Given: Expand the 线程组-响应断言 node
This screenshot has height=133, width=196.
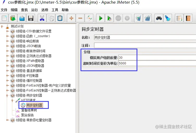Looking at the screenshot, I should click(x=8, y=41).
